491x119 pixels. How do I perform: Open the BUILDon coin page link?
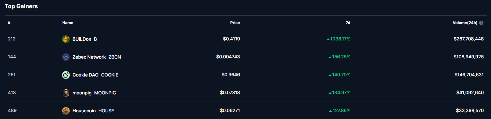[85, 39]
